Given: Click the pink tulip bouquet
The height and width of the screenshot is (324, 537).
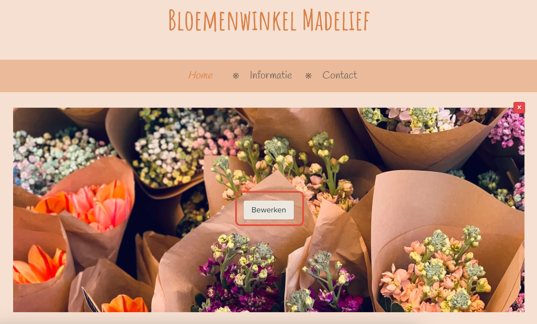Looking at the screenshot, I should [x=94, y=204].
